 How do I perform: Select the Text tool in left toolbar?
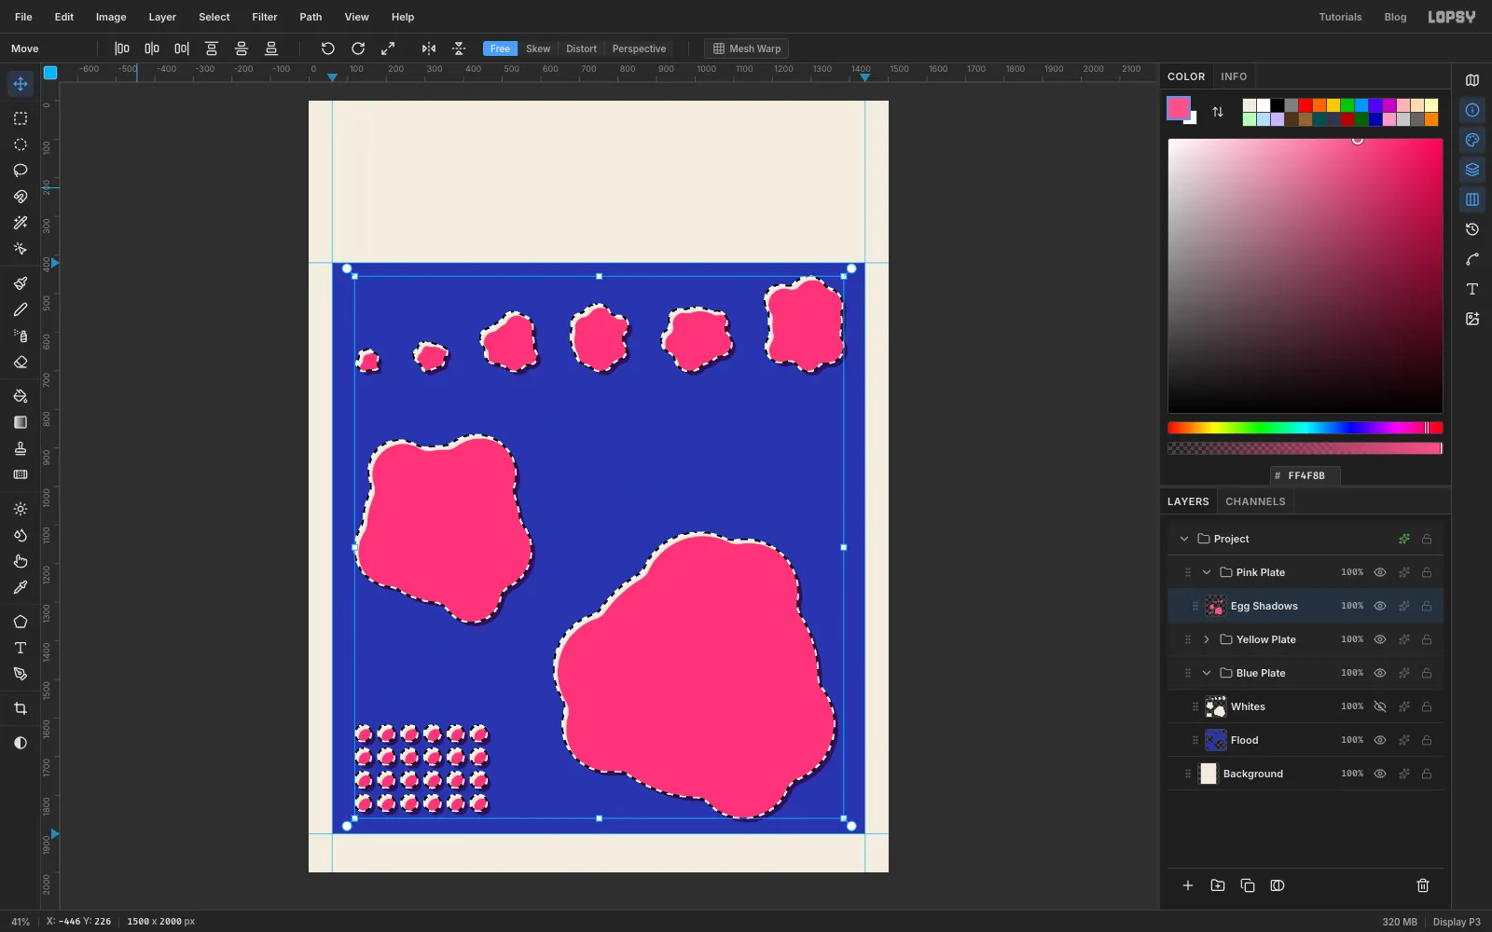pyautogui.click(x=21, y=648)
